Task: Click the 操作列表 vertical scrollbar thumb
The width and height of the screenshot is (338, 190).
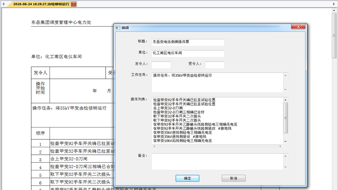Action: [286, 118]
